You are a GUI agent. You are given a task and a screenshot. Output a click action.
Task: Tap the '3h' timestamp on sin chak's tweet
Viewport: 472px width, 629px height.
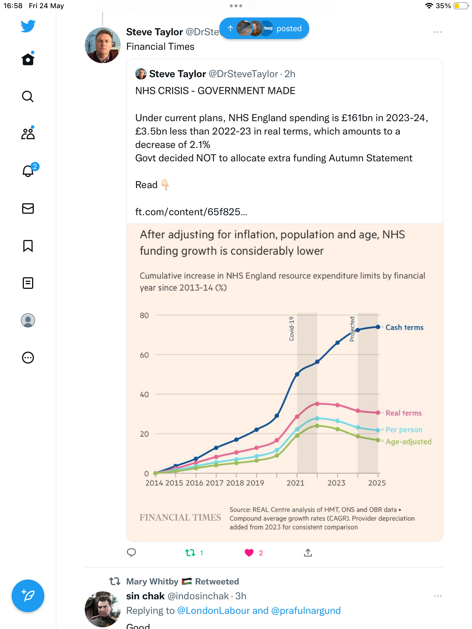point(241,596)
